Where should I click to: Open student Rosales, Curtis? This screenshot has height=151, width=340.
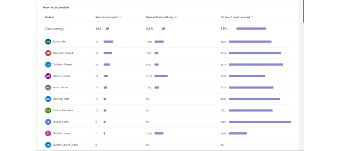click(60, 122)
